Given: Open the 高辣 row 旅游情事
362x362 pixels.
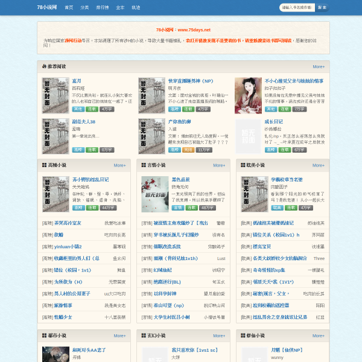Looking at the screenshot, I should [63, 305].
